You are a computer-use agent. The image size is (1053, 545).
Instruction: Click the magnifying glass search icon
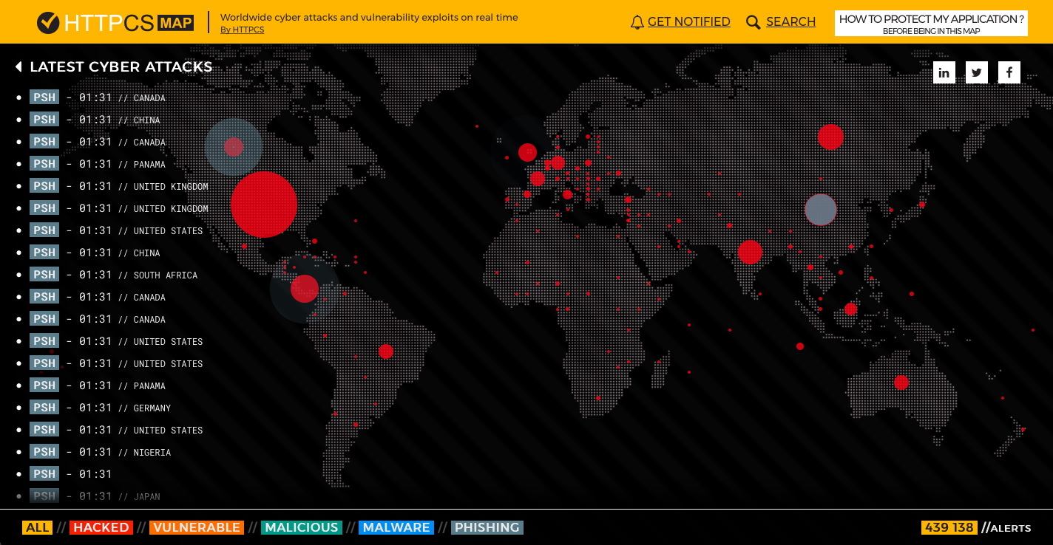tap(753, 22)
